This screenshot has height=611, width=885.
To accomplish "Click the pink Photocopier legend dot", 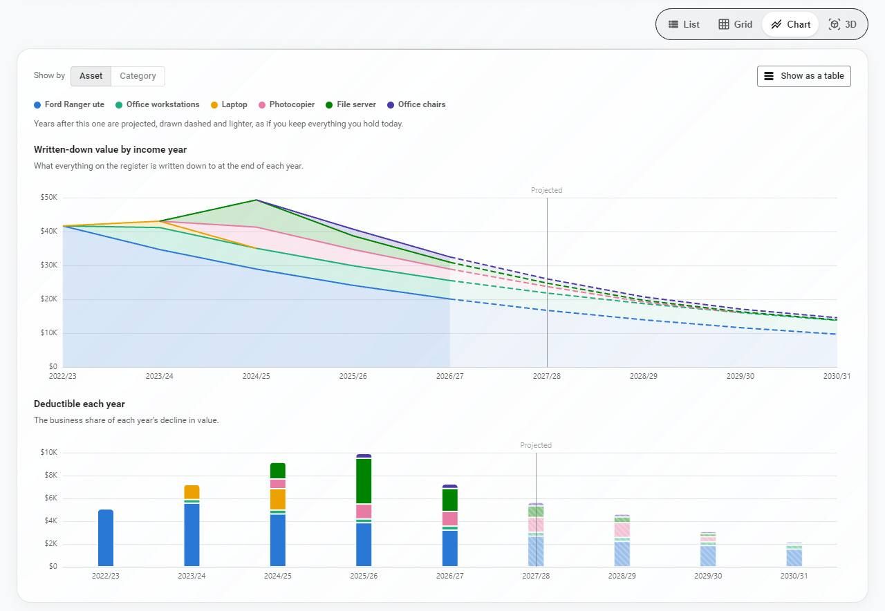I will 262,105.
